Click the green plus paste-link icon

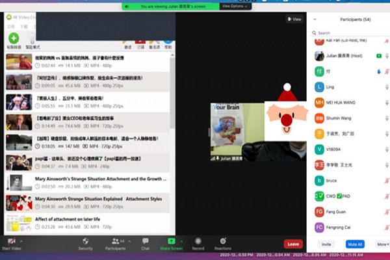pos(14,38)
